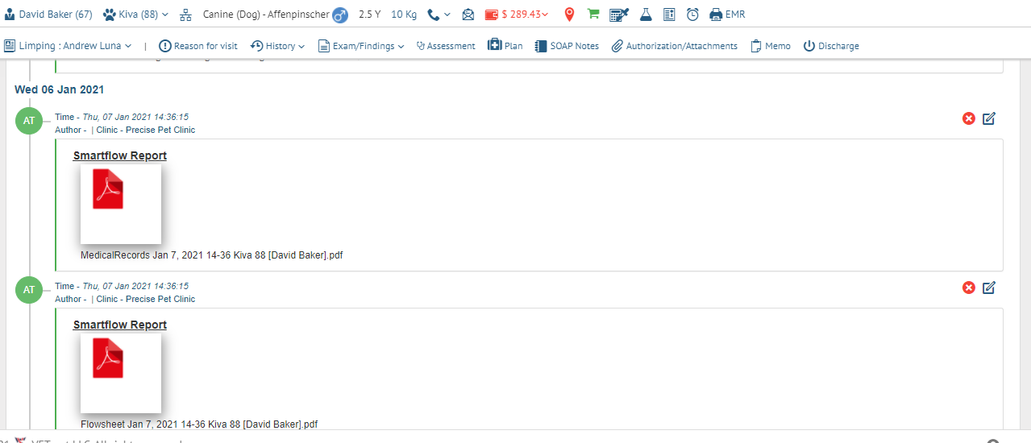Click the male gender symbol icon
Viewport: 1031px width, 443px height.
coord(340,14)
